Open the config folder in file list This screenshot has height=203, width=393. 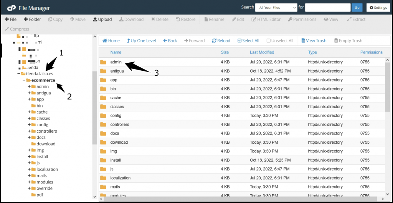pyautogui.click(x=116, y=115)
